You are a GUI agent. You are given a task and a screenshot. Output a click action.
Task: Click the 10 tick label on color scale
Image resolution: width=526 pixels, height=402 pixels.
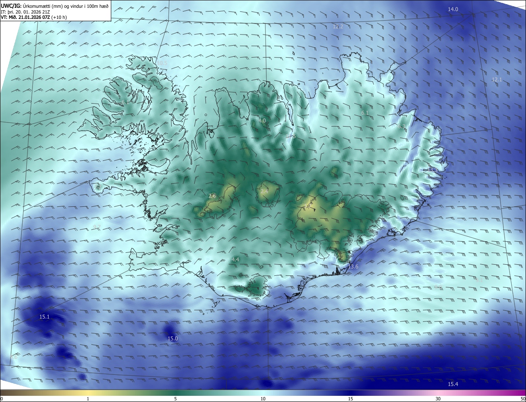coord(263,399)
